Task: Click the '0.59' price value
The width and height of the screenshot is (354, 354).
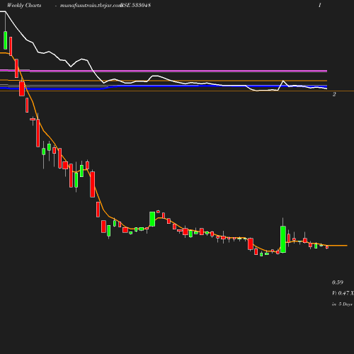Action: tap(338, 282)
